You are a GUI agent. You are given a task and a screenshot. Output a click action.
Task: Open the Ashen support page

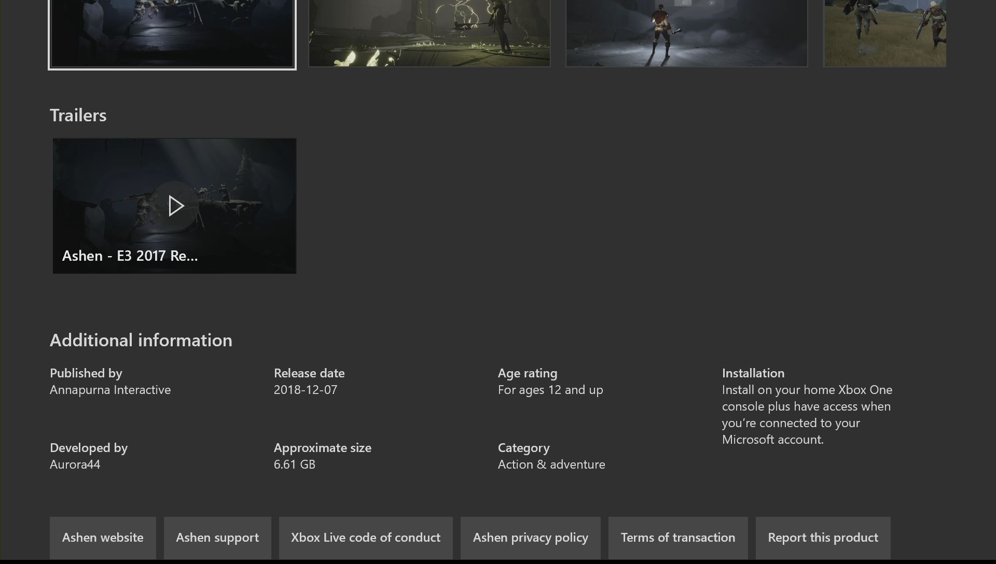coord(217,538)
